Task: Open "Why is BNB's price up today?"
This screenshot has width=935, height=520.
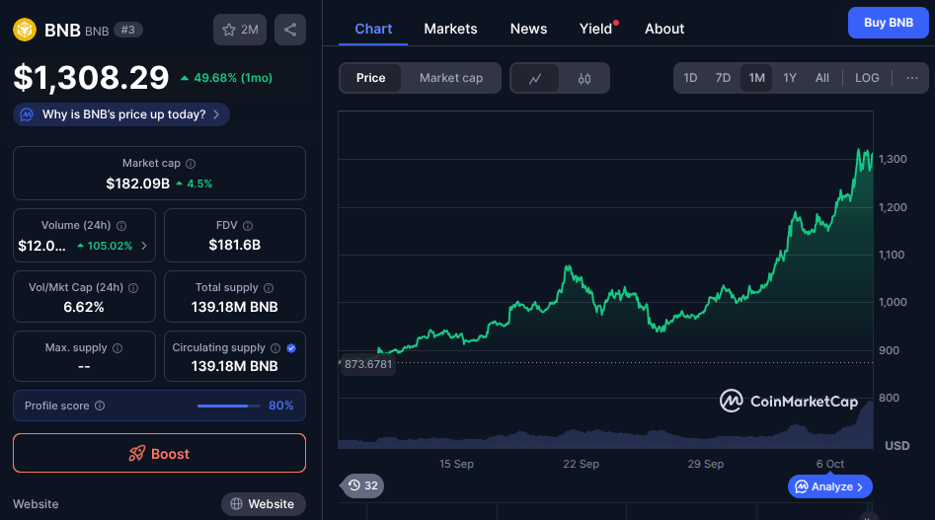Action: click(121, 114)
